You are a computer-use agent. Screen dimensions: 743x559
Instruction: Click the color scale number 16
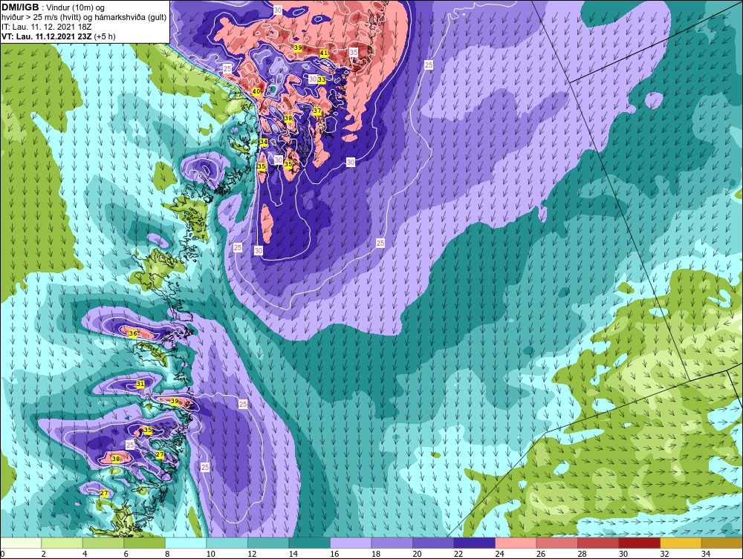(x=334, y=554)
